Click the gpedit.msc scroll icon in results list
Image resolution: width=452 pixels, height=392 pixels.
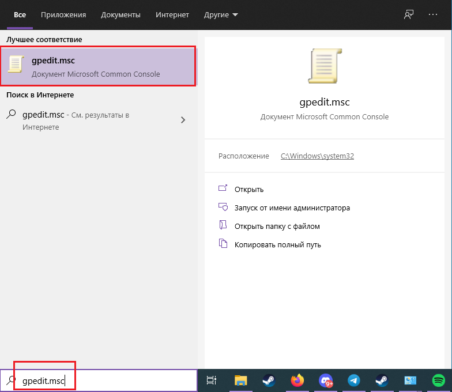click(x=16, y=64)
